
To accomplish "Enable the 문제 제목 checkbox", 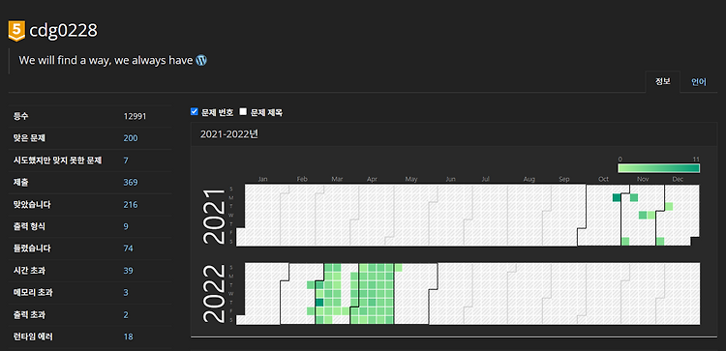I will pos(243,111).
